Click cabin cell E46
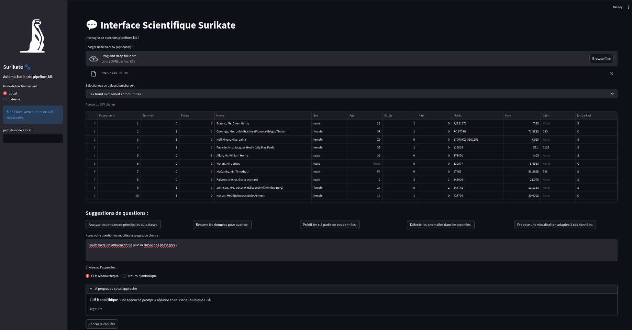 point(558,172)
